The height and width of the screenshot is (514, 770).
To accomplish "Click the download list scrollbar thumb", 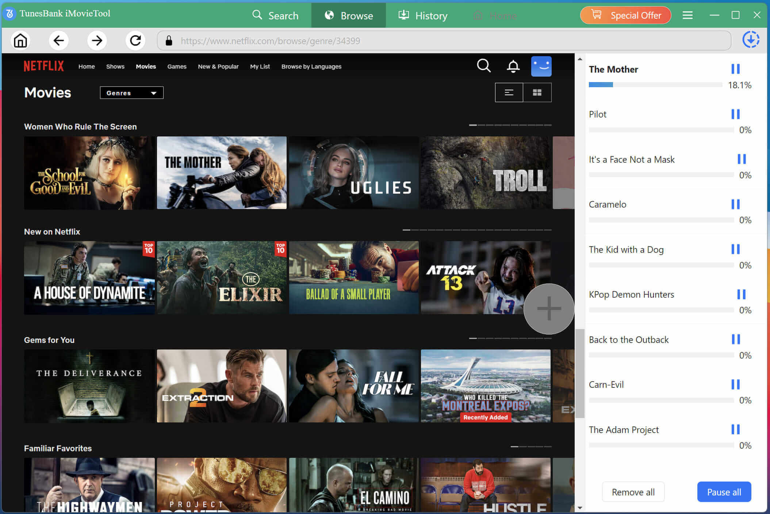I will click(x=580, y=373).
